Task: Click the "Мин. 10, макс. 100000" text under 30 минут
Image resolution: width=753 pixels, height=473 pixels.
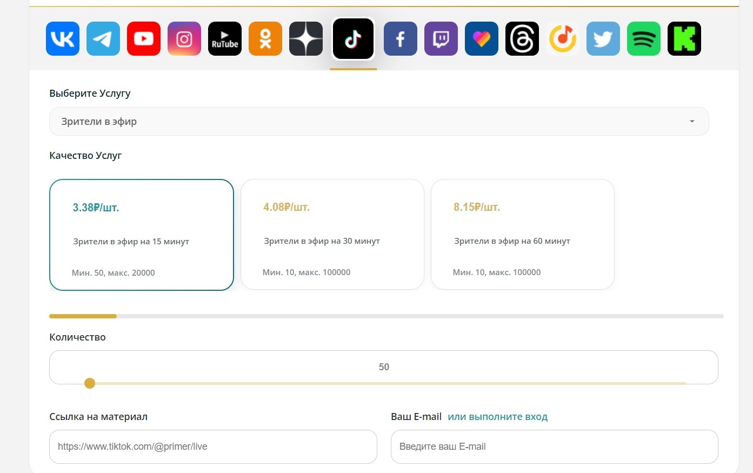Action: (x=306, y=272)
